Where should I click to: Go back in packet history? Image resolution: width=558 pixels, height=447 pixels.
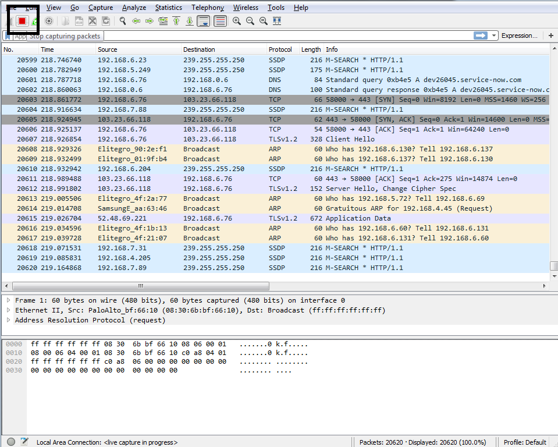[136, 21]
